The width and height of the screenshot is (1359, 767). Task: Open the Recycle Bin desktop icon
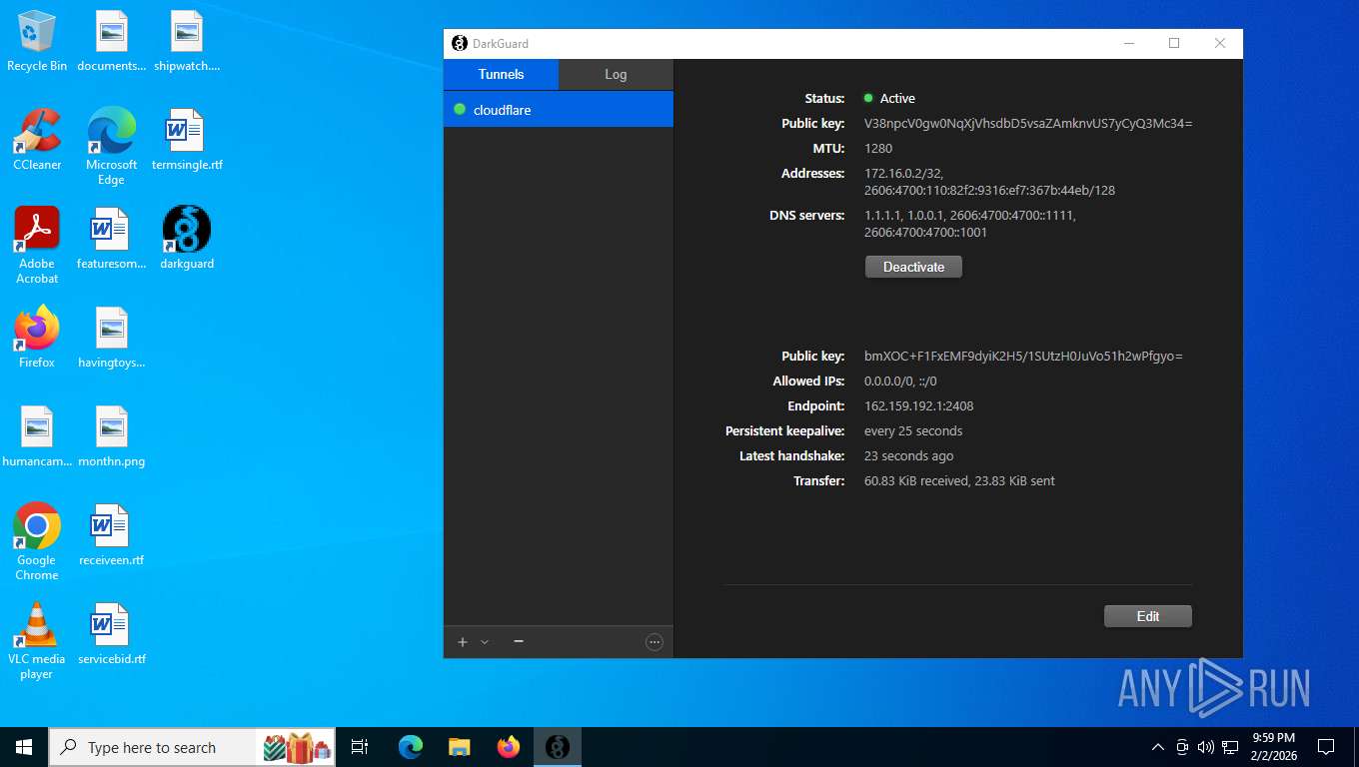click(x=37, y=42)
